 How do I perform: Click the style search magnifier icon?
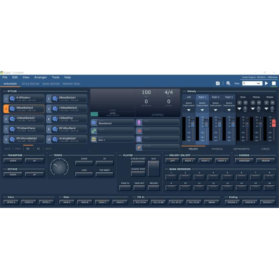click(x=94, y=122)
